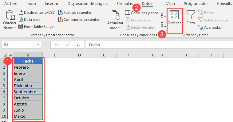Viewport: 233px width, 122px height.
Task: Open the Programador tab
Action: [196, 4]
